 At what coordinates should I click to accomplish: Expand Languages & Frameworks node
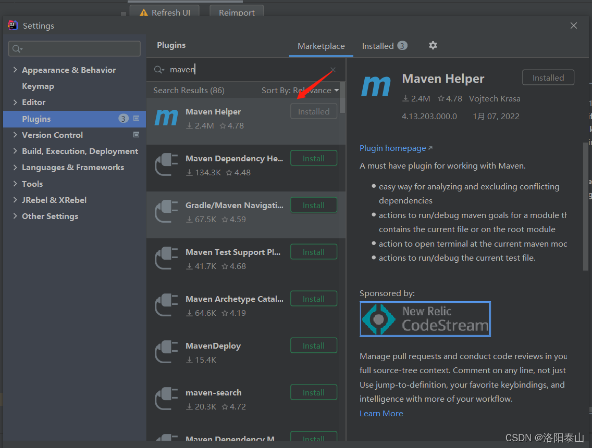click(x=15, y=167)
